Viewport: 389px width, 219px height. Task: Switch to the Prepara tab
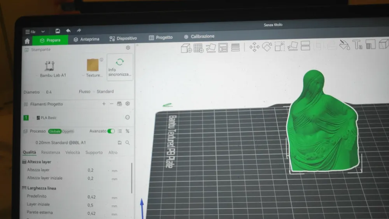click(x=50, y=40)
